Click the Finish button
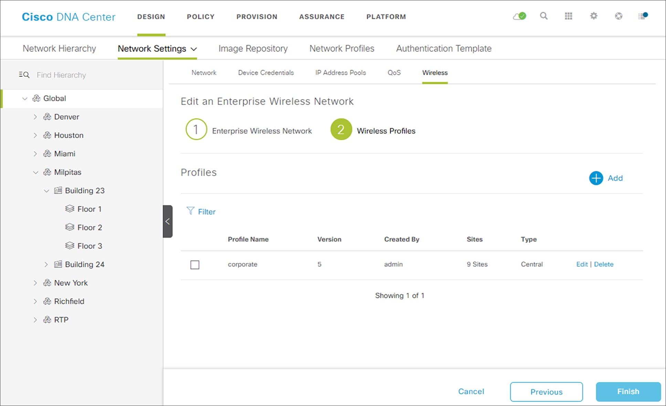Viewport: 666px width, 406px height. (x=628, y=392)
